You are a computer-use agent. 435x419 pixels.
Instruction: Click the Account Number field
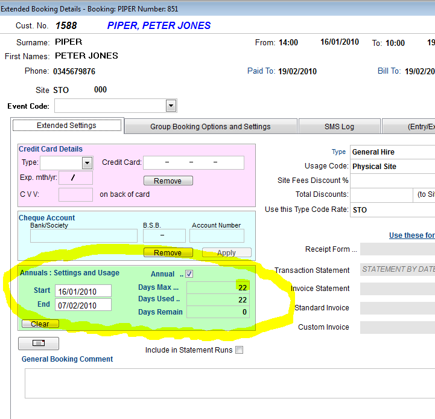point(217,235)
